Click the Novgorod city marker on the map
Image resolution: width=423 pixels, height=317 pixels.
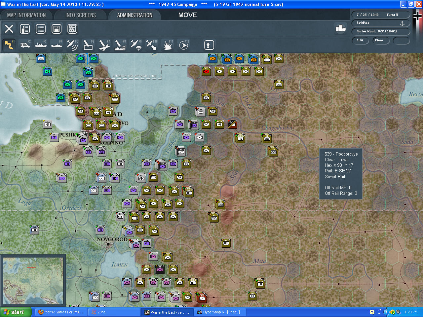pyautogui.click(x=108, y=244)
